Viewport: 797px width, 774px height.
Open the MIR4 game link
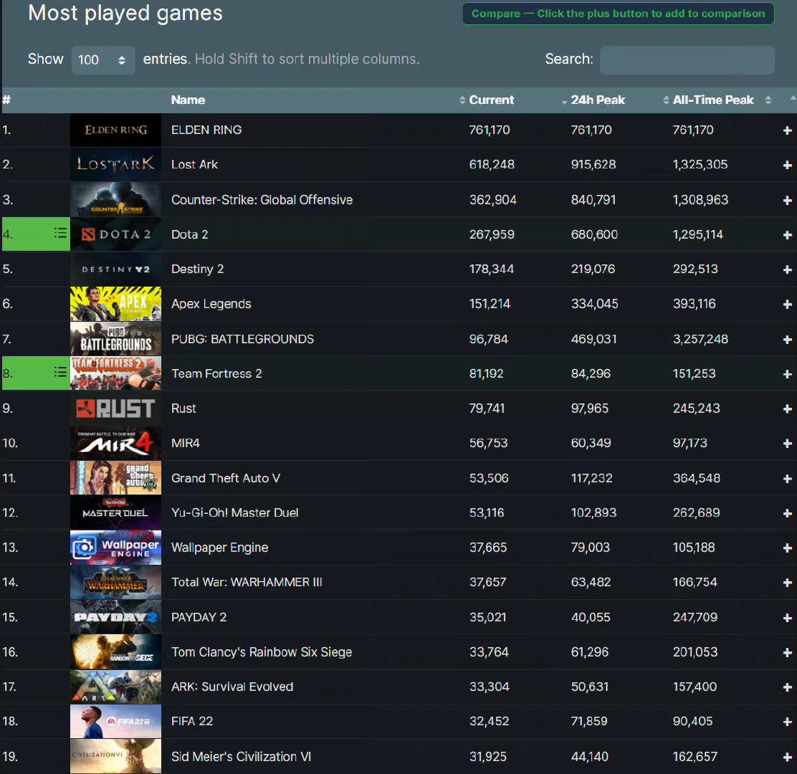(186, 443)
